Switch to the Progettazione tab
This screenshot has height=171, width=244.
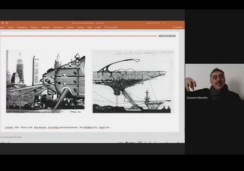point(22,27)
